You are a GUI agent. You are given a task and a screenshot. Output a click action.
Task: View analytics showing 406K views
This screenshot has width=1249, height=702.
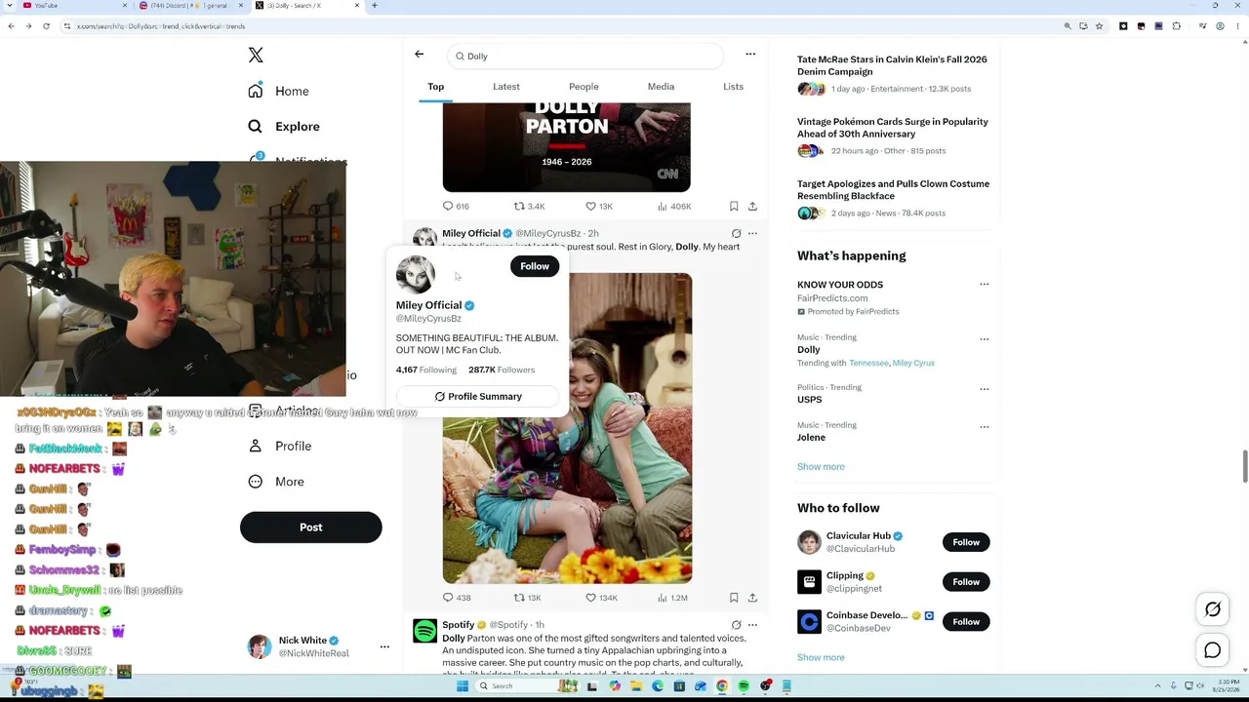coord(674,207)
